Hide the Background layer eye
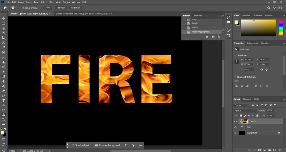The image size is (286, 152). coord(235,133)
